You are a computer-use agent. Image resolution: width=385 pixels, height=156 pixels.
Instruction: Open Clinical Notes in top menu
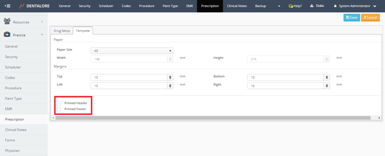[236, 6]
